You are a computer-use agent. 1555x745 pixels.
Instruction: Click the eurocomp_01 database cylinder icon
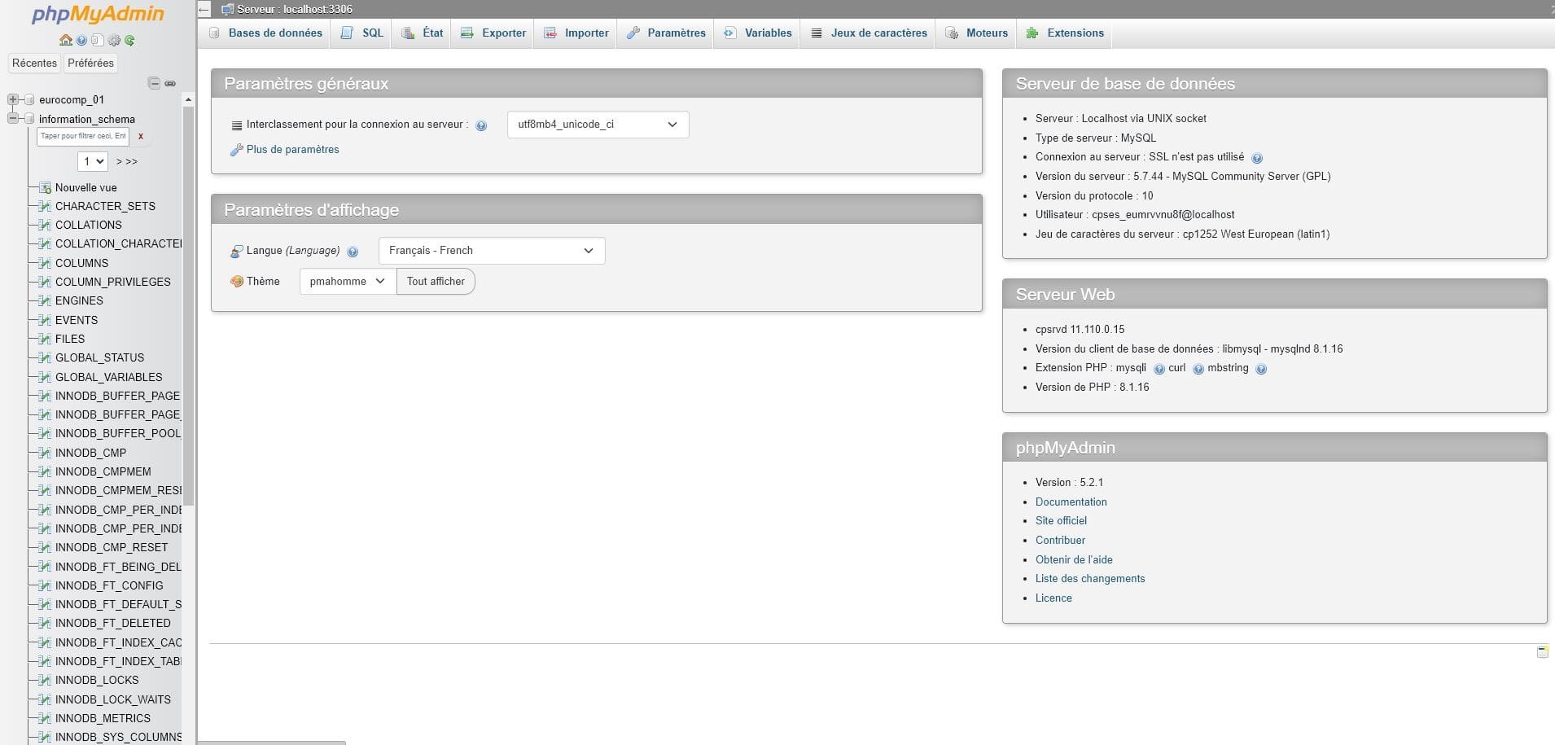click(29, 99)
